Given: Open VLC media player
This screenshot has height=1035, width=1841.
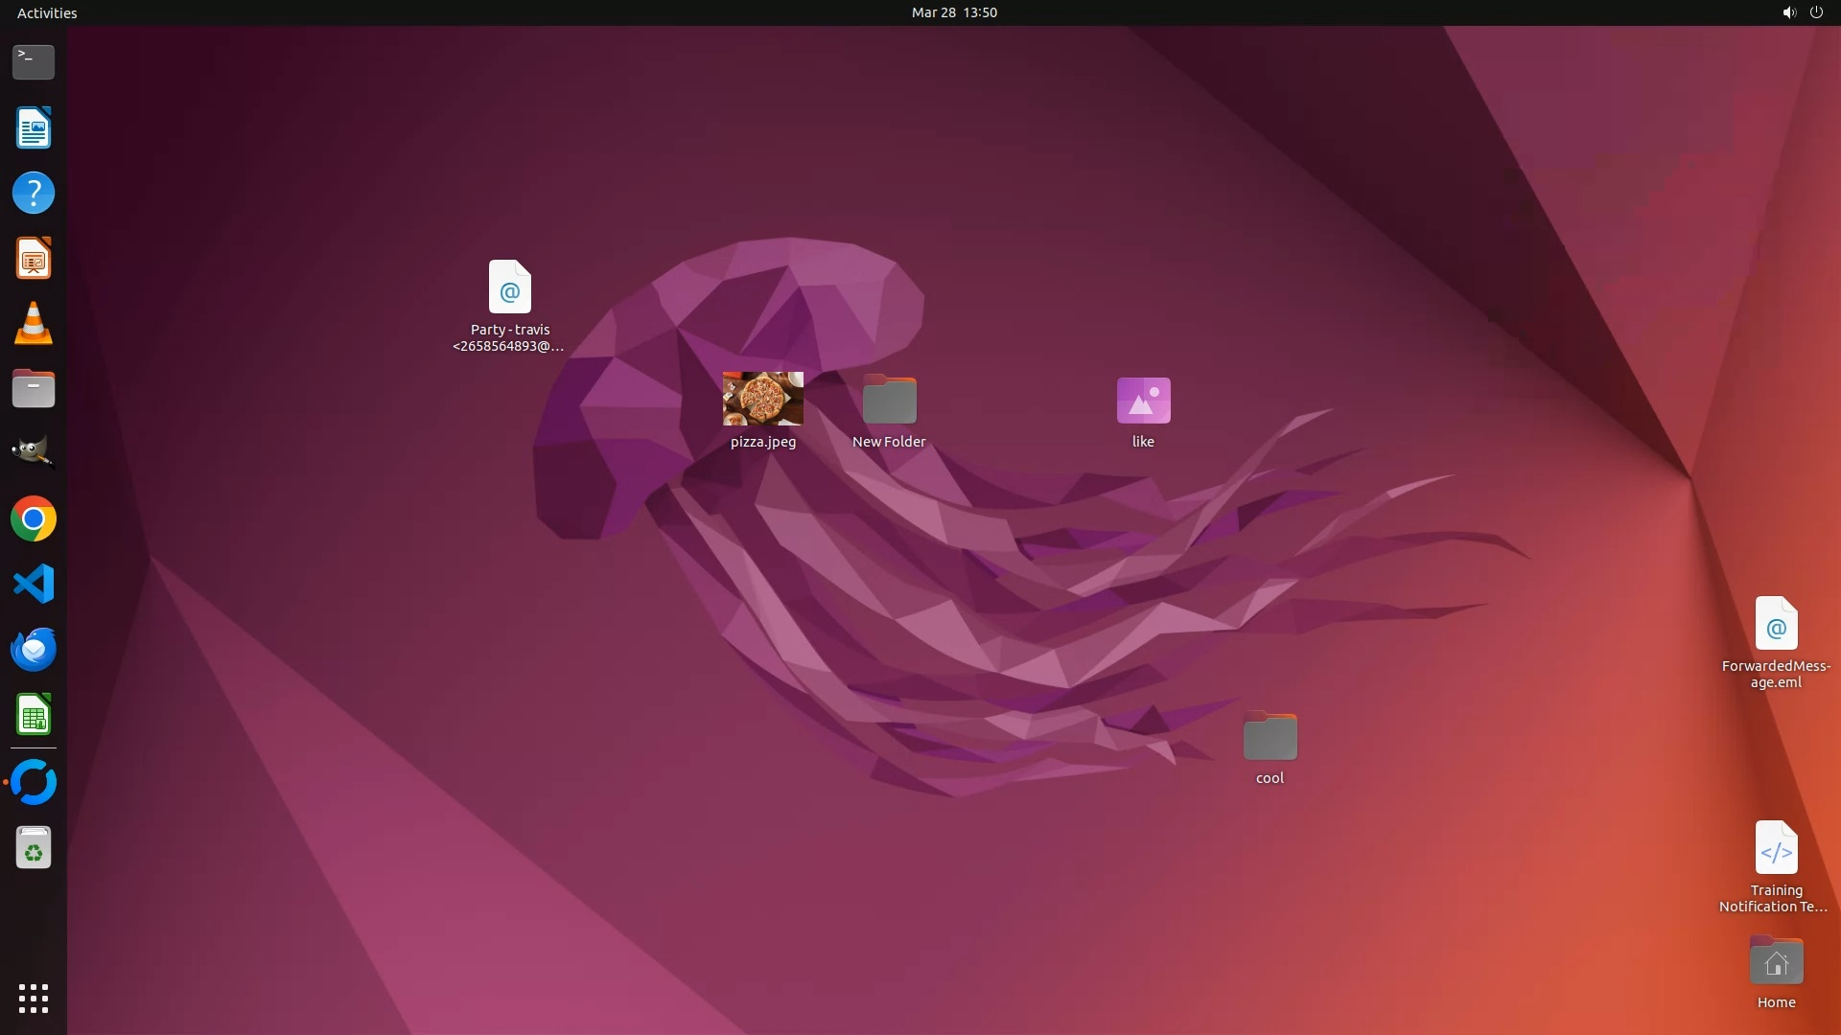Looking at the screenshot, I should click(34, 324).
